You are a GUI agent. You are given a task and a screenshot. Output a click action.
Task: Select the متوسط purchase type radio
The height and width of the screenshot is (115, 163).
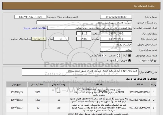pos(117,60)
